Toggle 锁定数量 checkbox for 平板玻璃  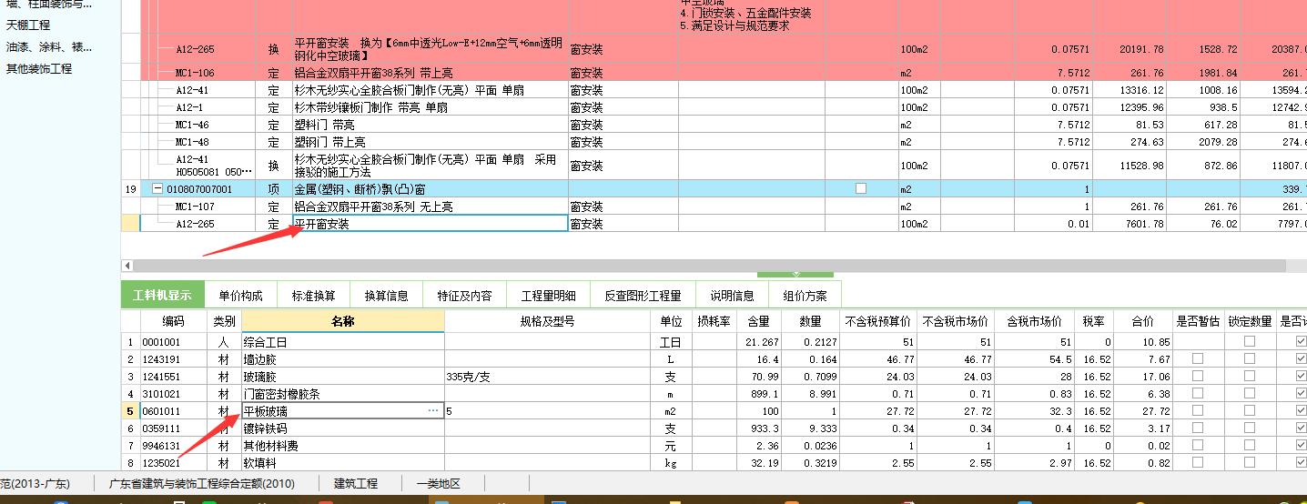[1250, 411]
